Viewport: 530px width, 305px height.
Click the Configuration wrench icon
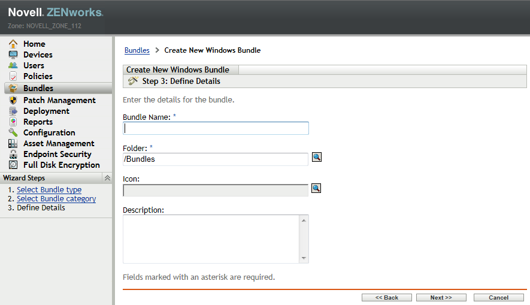click(13, 132)
